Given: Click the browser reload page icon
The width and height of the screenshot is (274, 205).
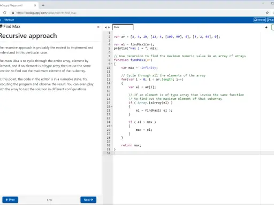Looking at the screenshot, I should 5,13.
